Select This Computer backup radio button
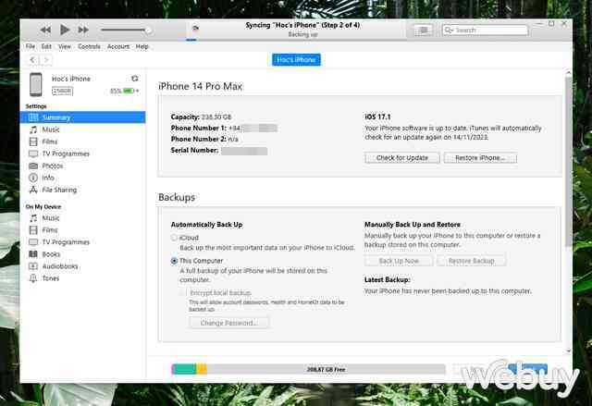This screenshot has width=592, height=406. point(174,261)
